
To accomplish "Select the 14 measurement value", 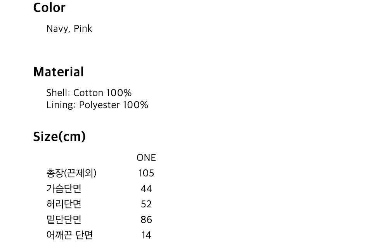I will pos(146,235).
